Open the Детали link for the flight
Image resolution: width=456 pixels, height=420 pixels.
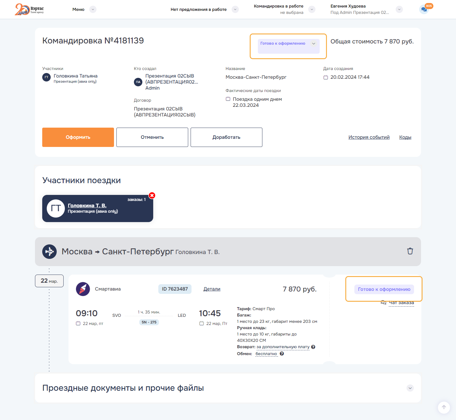coord(212,289)
